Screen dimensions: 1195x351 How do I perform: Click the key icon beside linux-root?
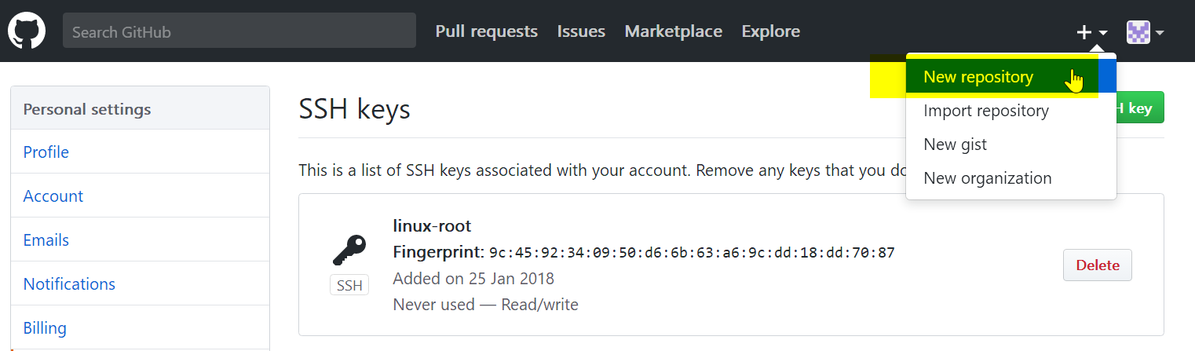coord(349,251)
